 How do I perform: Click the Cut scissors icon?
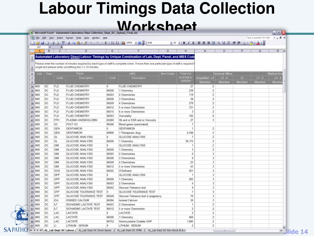pos(69,43)
